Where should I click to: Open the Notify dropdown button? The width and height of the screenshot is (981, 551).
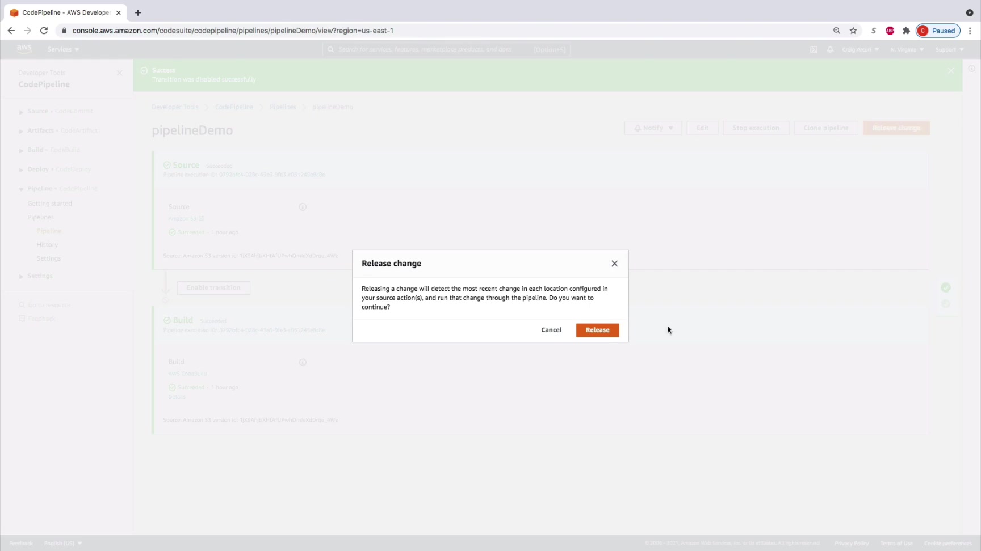tap(653, 128)
